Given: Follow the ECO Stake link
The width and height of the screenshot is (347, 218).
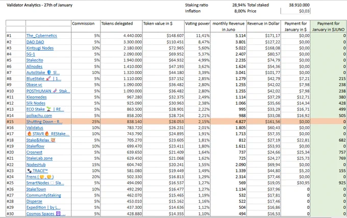Looking at the screenshot, I should pos(45,109).
